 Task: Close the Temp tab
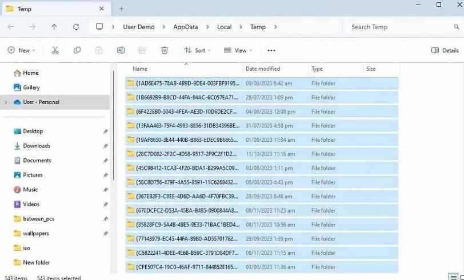(x=101, y=9)
